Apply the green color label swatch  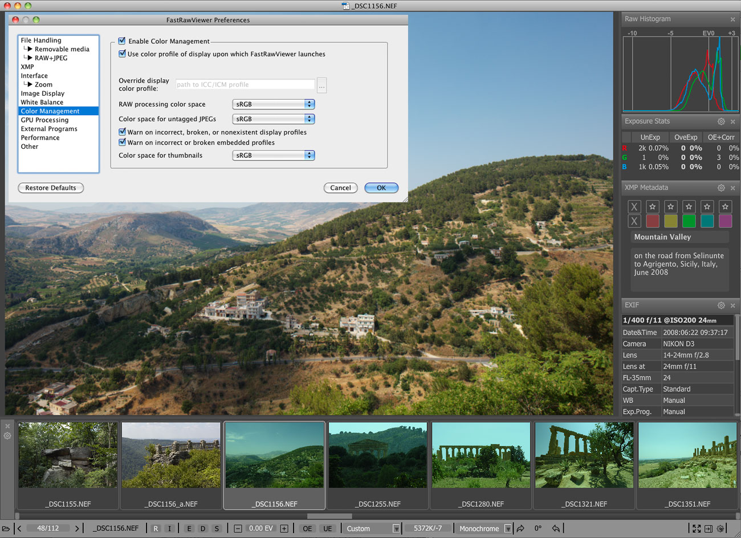tap(689, 221)
